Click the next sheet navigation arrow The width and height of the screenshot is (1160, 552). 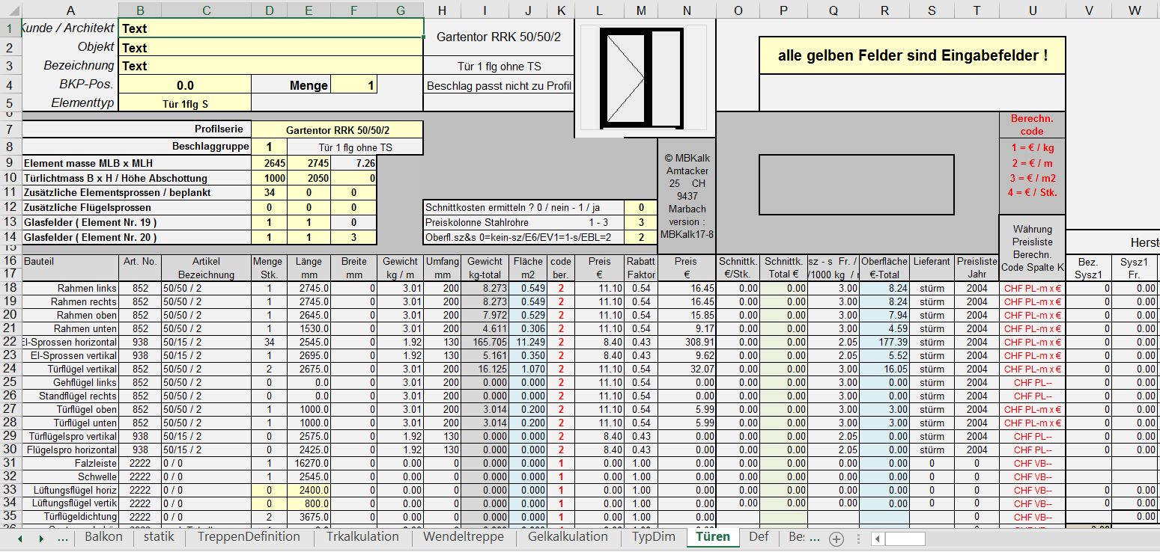tap(40, 539)
